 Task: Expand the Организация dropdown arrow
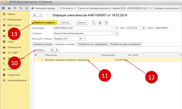click(113, 28)
